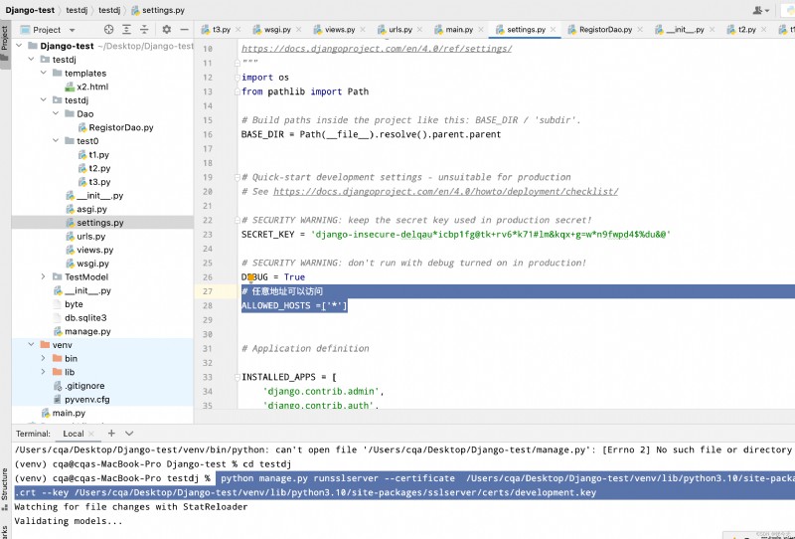Click the locate/select opened file target icon

coord(108,30)
